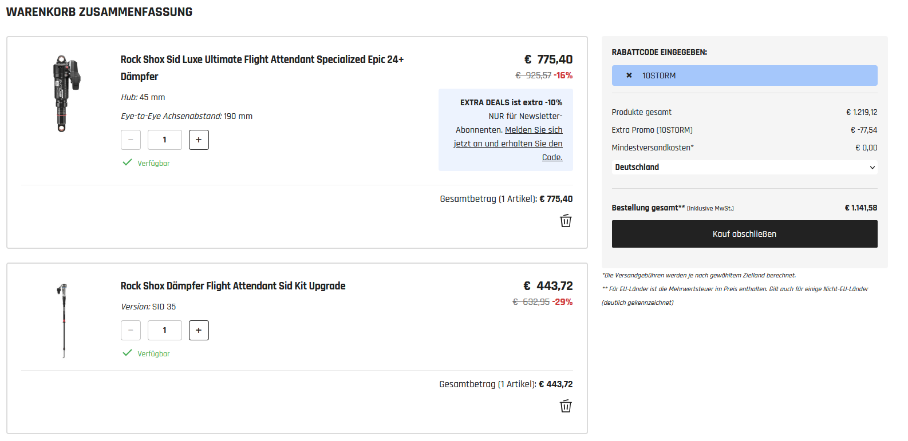Viewport: 908px width, 441px height.
Task: Click the green availability checkmark of Sid Kit Upgrade
Action: tap(127, 353)
